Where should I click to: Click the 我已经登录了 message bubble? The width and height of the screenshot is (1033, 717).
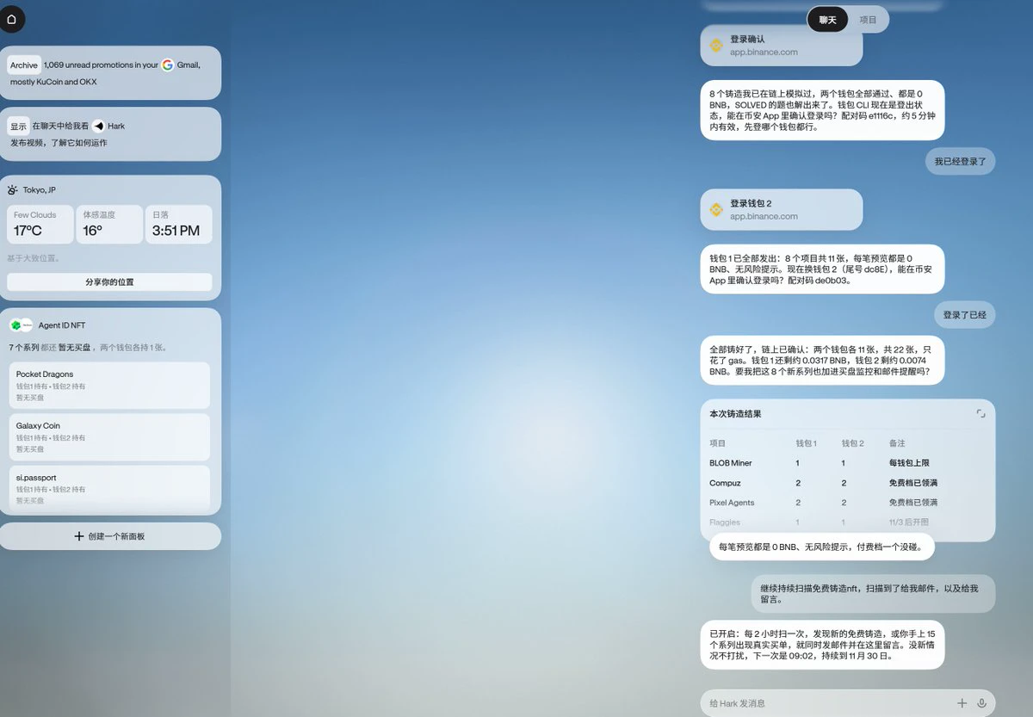click(x=961, y=161)
